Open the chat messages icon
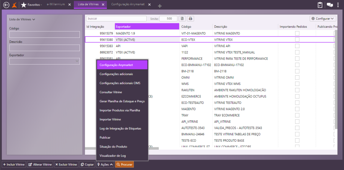Screen dimensions: 344x170 [x=330, y=5]
